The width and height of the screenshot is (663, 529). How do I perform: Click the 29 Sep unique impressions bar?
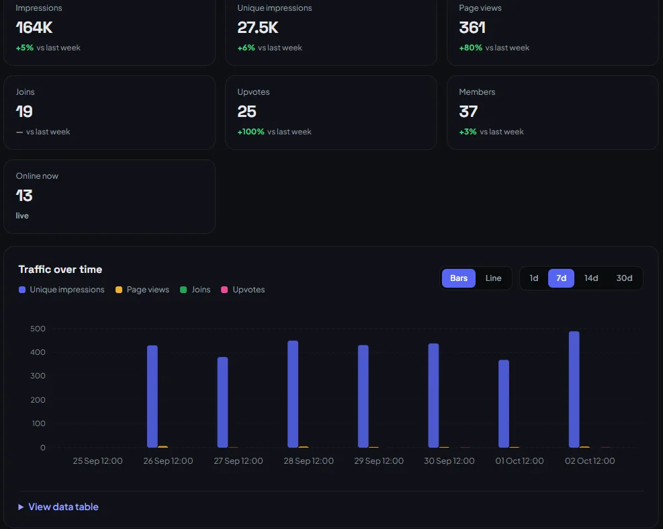(x=363, y=396)
